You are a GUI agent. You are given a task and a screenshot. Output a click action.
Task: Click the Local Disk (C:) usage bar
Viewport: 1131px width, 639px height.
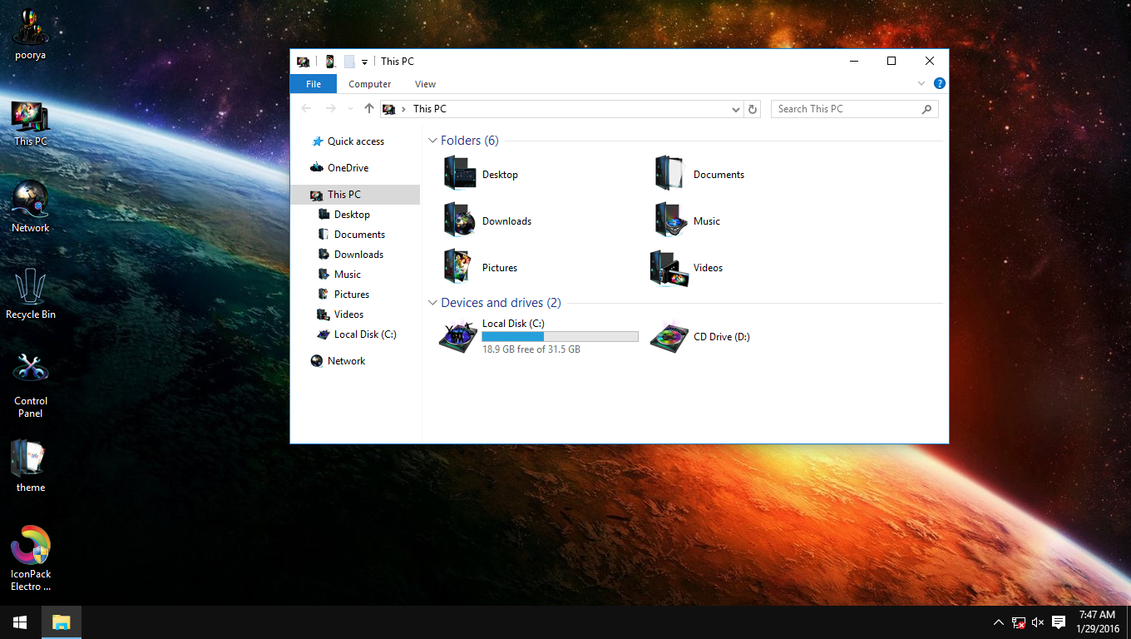click(x=560, y=337)
